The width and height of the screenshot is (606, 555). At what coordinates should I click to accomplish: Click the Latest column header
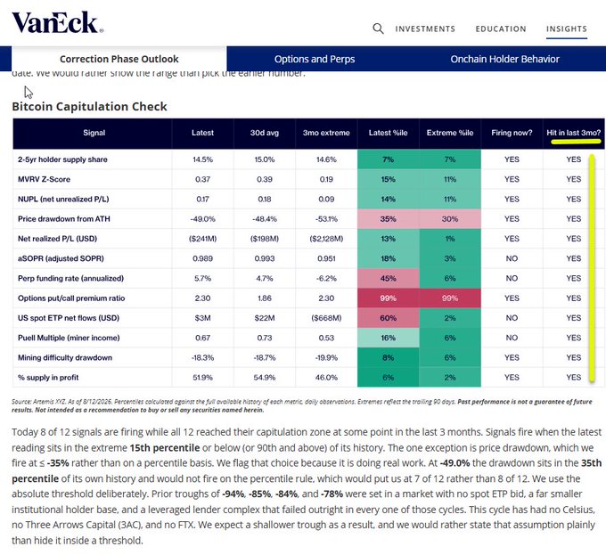coord(202,133)
